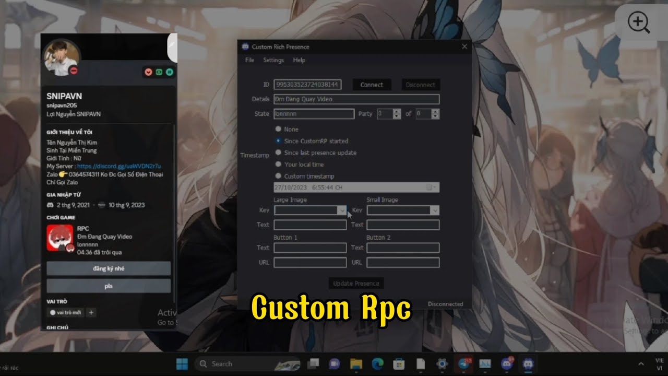The width and height of the screenshot is (668, 376).
Task: Adjust the Party current size spinner
Action: 397,113
